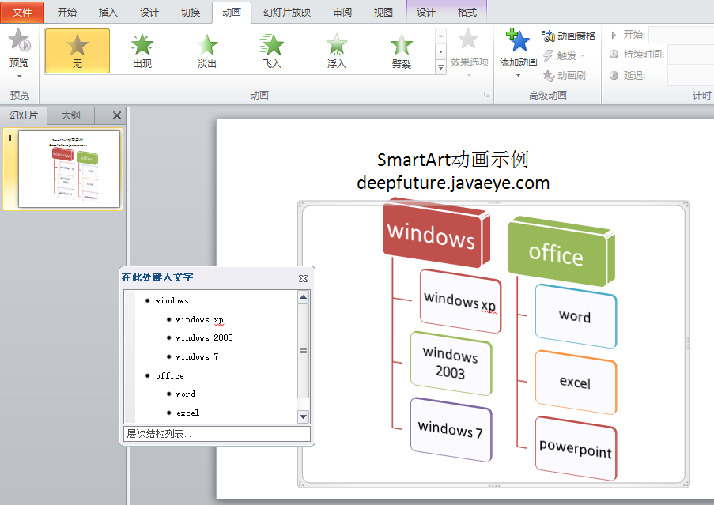The image size is (714, 505).
Task: Select the Outline (大纲) pane tab
Action: [70, 115]
